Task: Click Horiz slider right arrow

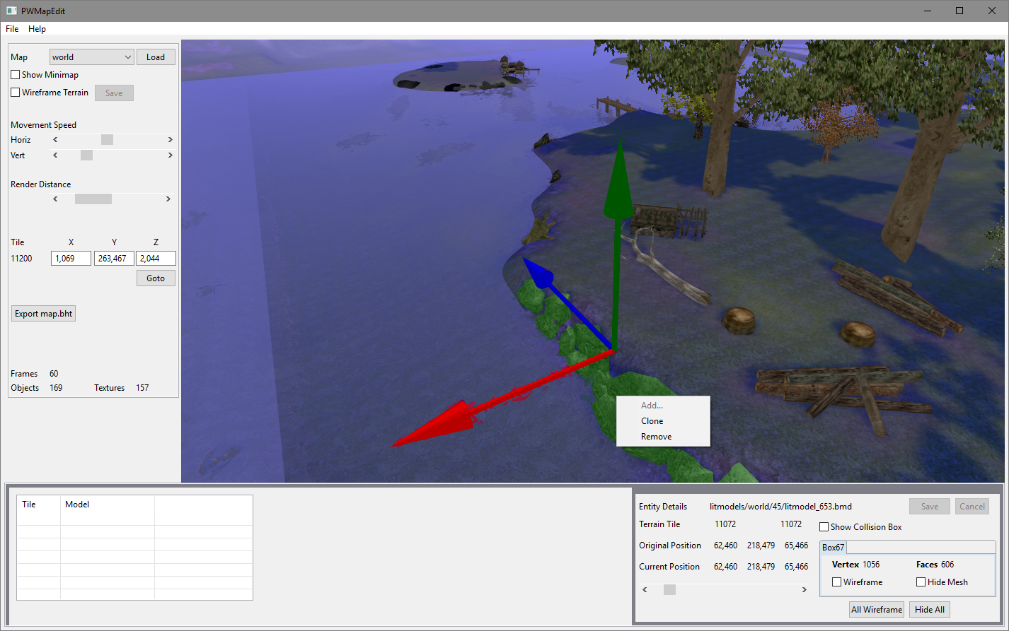Action: (x=170, y=140)
